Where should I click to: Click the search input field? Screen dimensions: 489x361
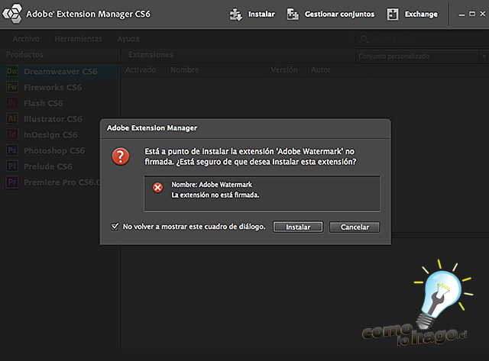pyautogui.click(x=421, y=39)
